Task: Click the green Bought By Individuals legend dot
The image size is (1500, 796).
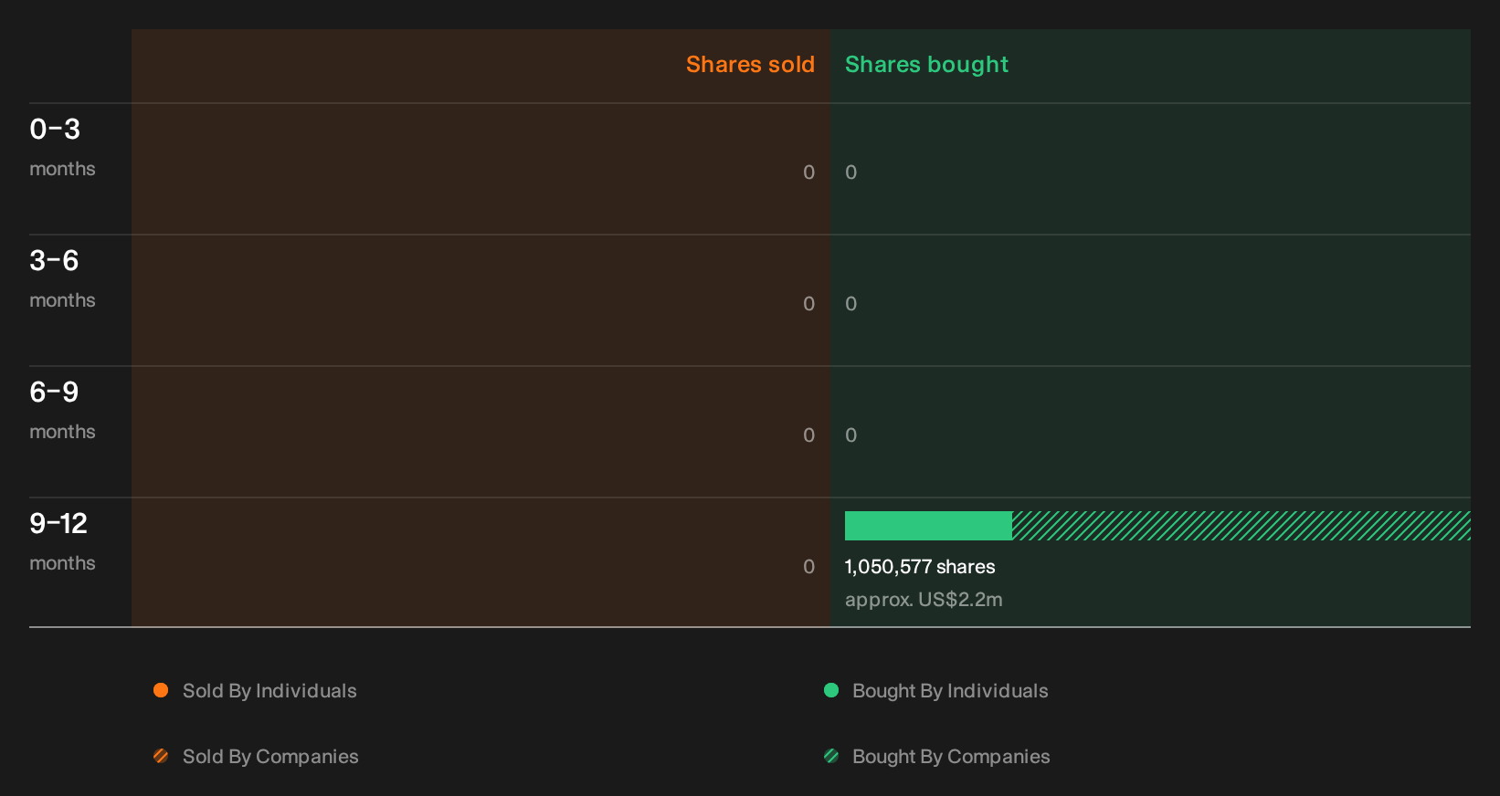Action: [831, 690]
